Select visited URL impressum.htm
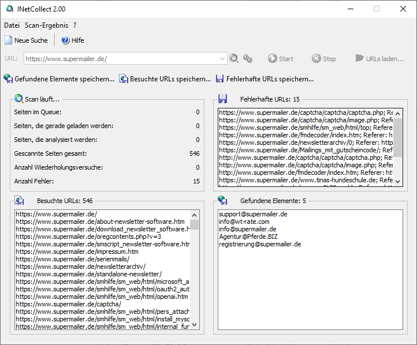The image size is (417, 345). pyautogui.click(x=77, y=252)
